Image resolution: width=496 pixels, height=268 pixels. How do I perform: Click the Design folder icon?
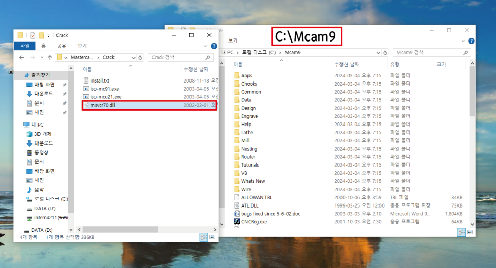(x=237, y=108)
